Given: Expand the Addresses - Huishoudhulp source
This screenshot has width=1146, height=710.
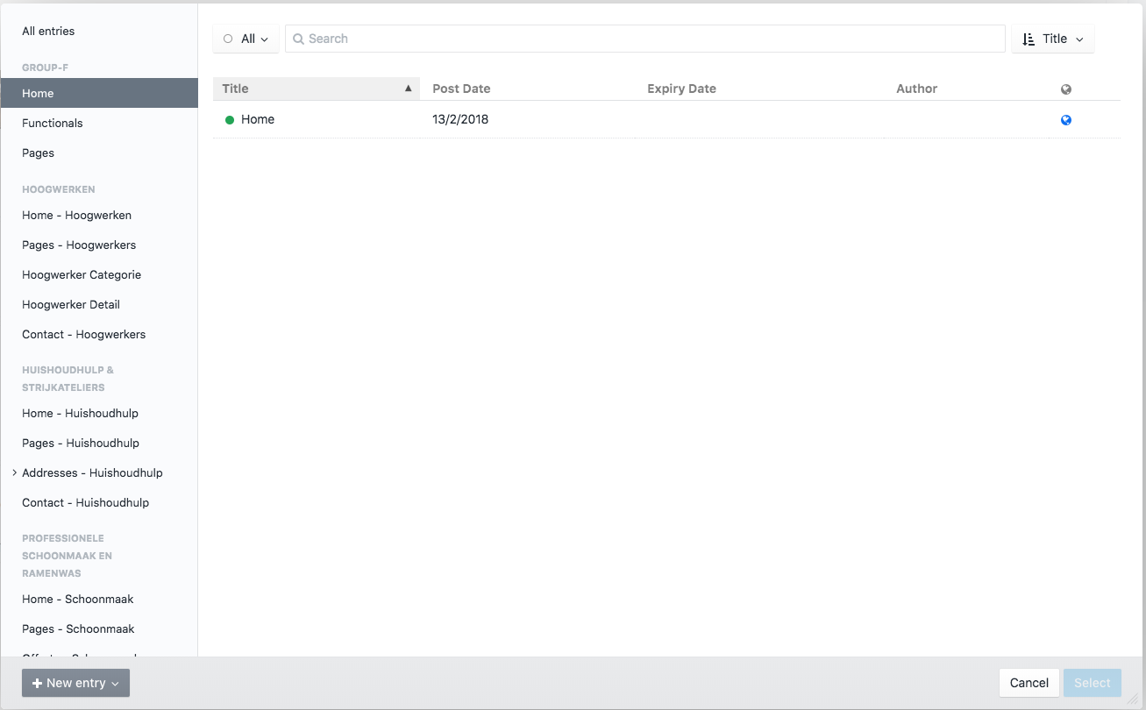Looking at the screenshot, I should [14, 472].
